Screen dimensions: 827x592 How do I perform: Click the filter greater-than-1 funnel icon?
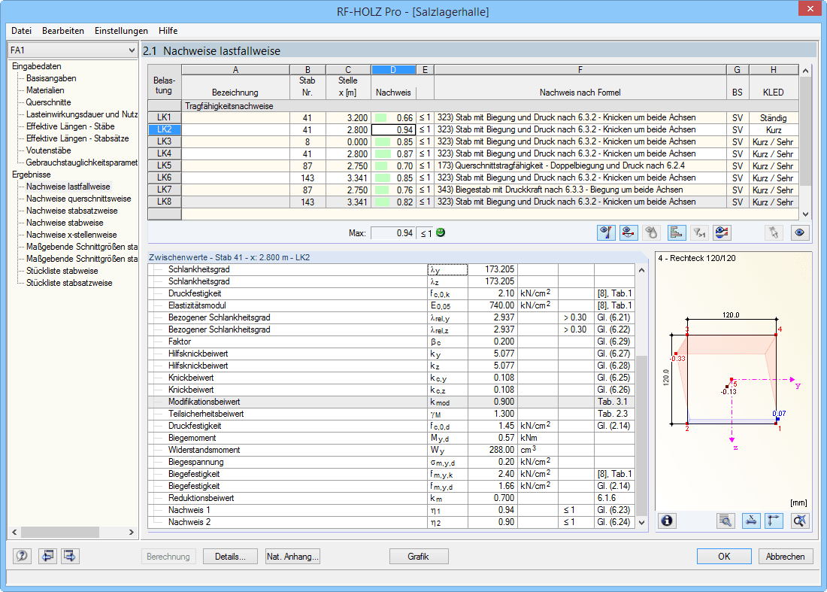click(699, 232)
